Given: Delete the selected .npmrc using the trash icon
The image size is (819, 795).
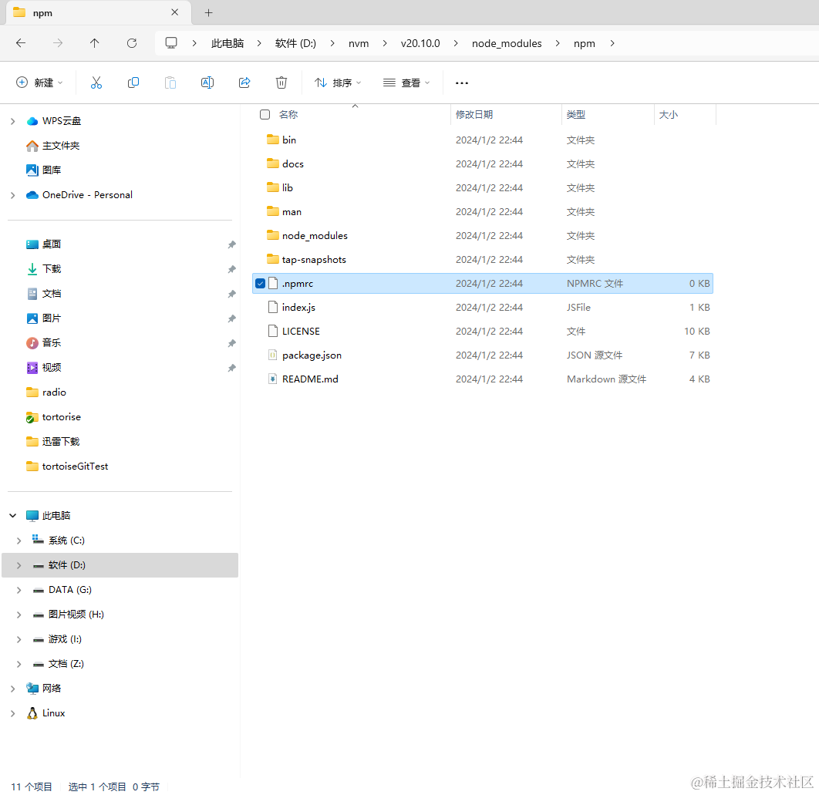Looking at the screenshot, I should click(281, 82).
